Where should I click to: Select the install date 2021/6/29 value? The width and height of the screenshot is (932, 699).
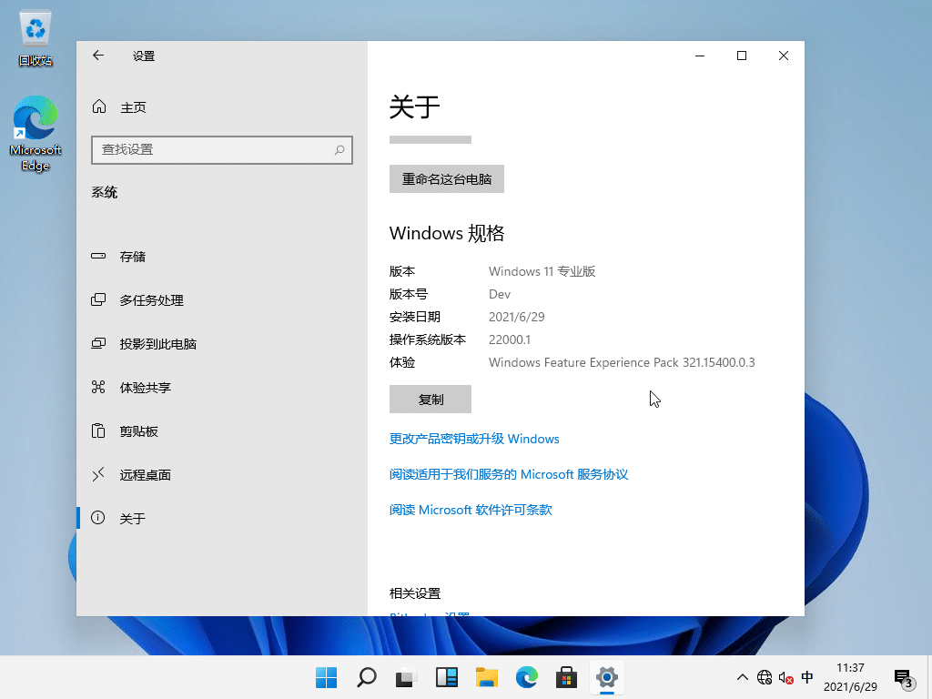(x=517, y=317)
